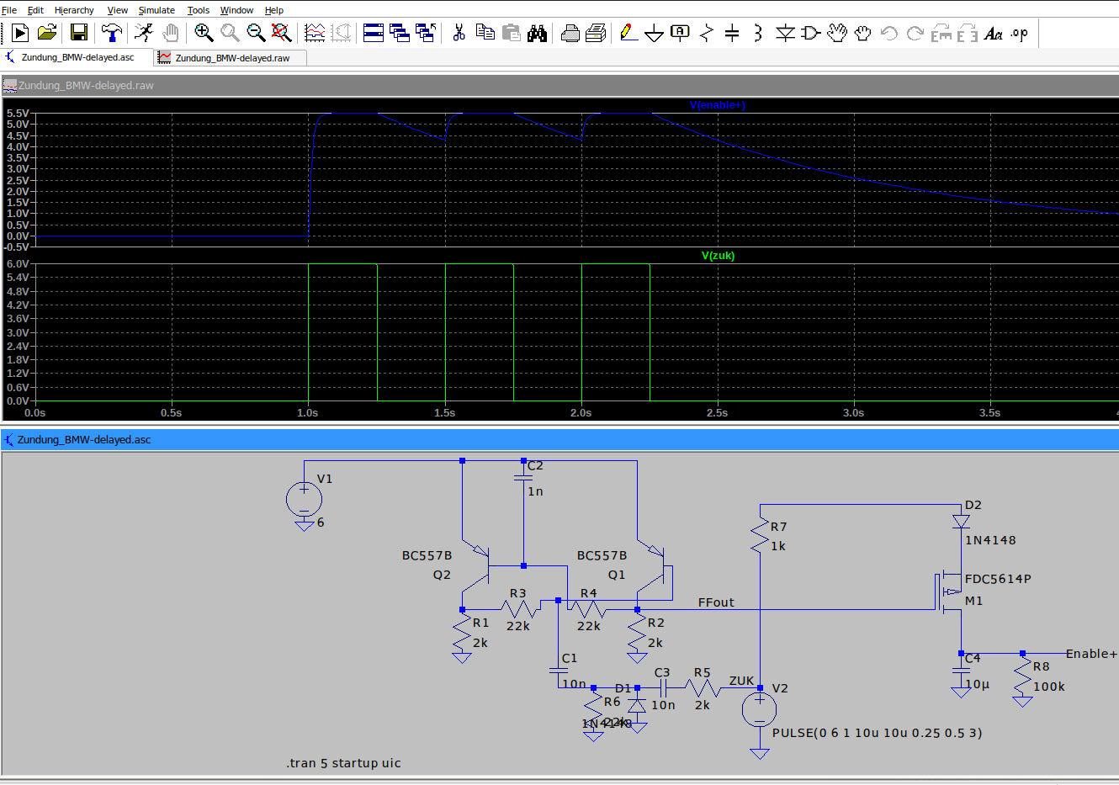Select the Cut scissors tool
This screenshot has height=785, width=1119.
tap(459, 33)
